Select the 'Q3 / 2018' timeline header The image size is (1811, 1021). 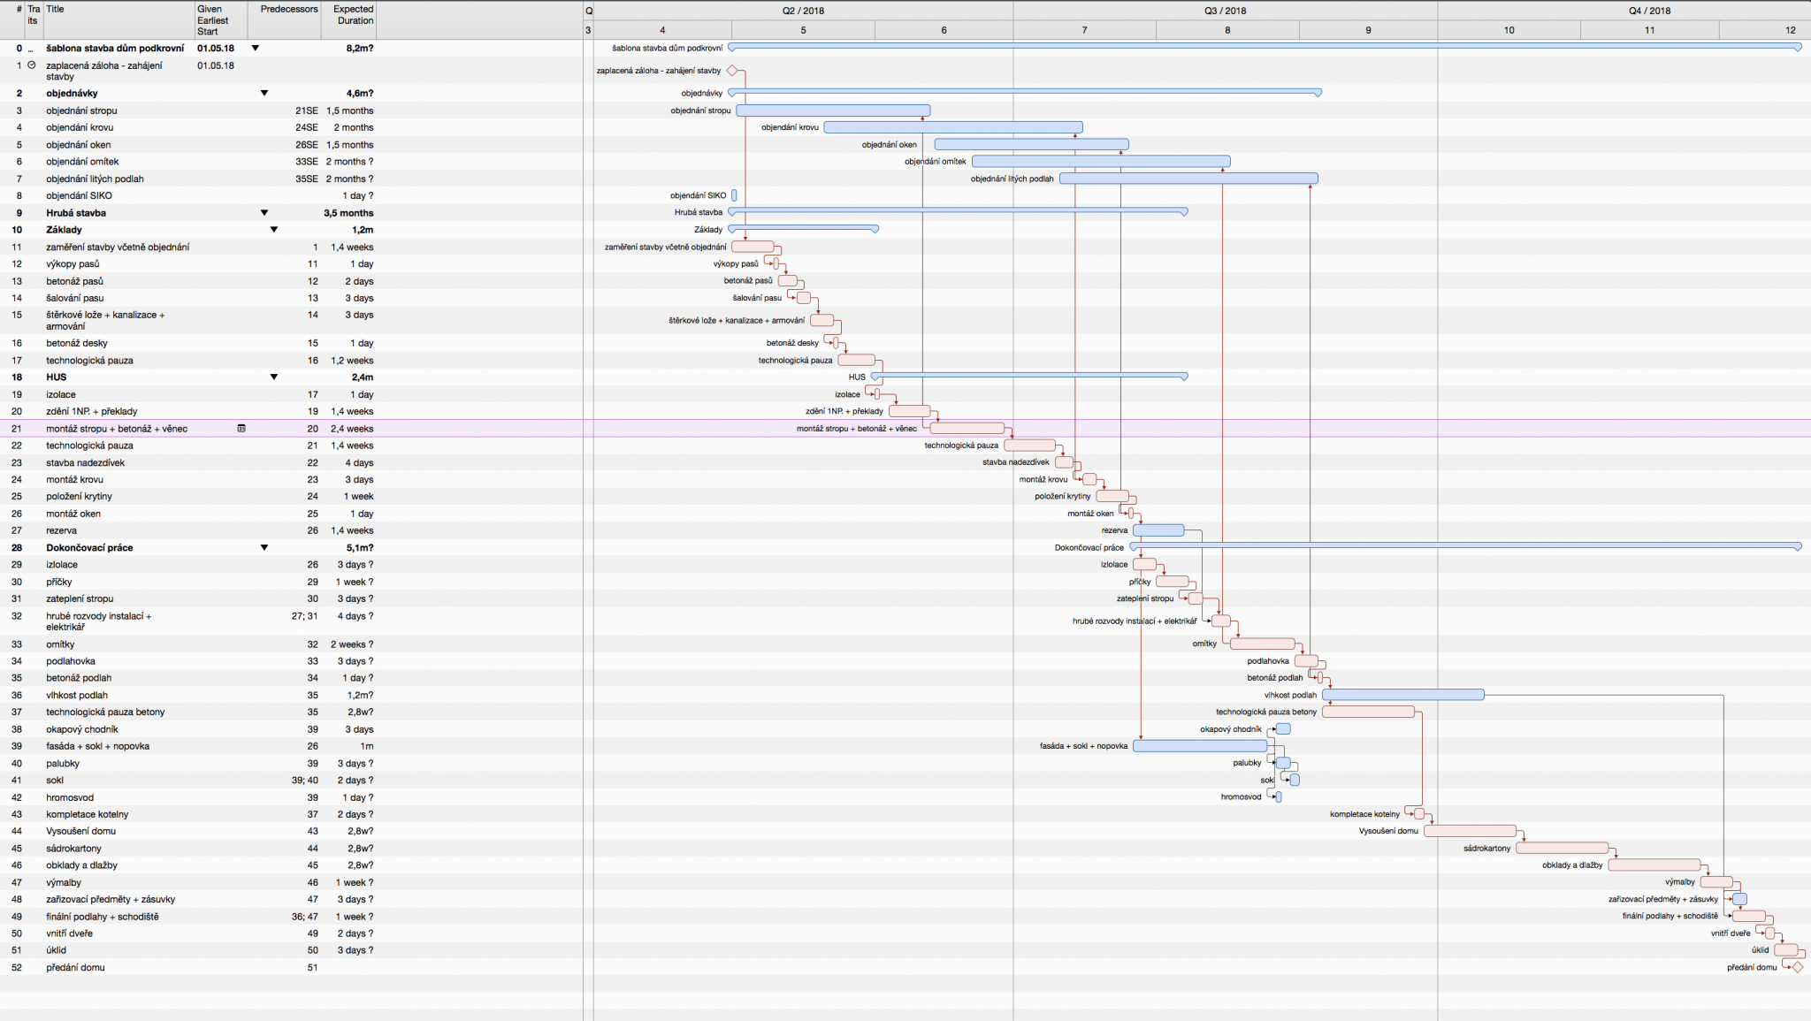coord(1225,11)
